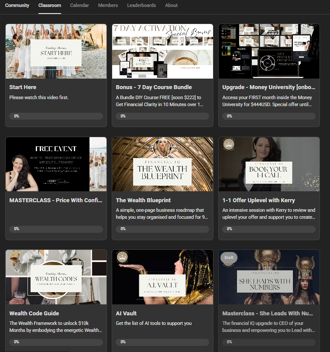This screenshot has width=330, height=352.
Task: Click the 1-1 Offer Uplevel progress bar
Action: click(269, 229)
